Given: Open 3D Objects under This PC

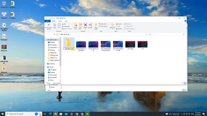Looking at the screenshot, I should [x=53, y=70].
